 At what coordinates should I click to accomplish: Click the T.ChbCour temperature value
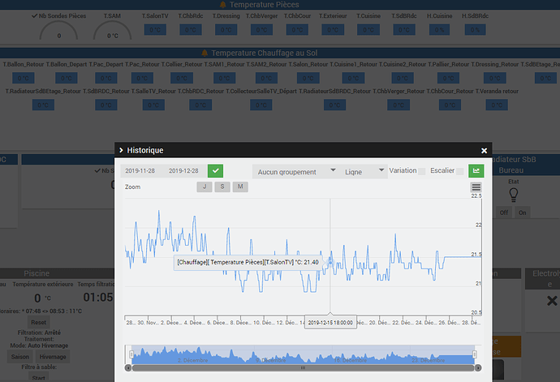click(297, 30)
